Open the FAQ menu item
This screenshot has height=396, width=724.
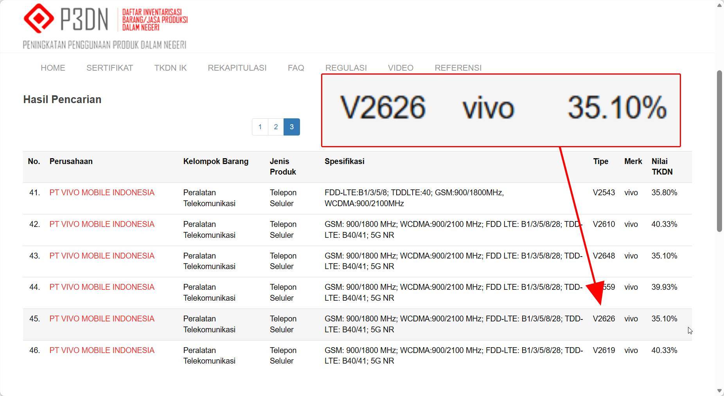(296, 68)
